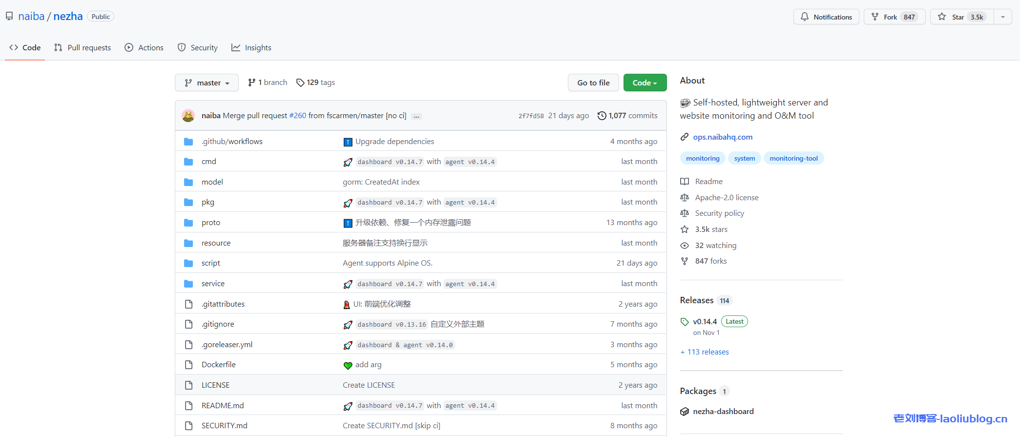The width and height of the screenshot is (1020, 437).
Task: Click the pkg folder icon
Action: (188, 202)
